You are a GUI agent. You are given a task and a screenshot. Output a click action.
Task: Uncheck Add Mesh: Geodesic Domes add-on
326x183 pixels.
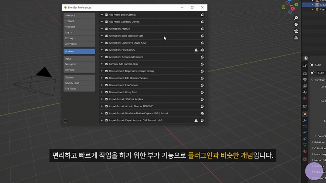(107, 22)
